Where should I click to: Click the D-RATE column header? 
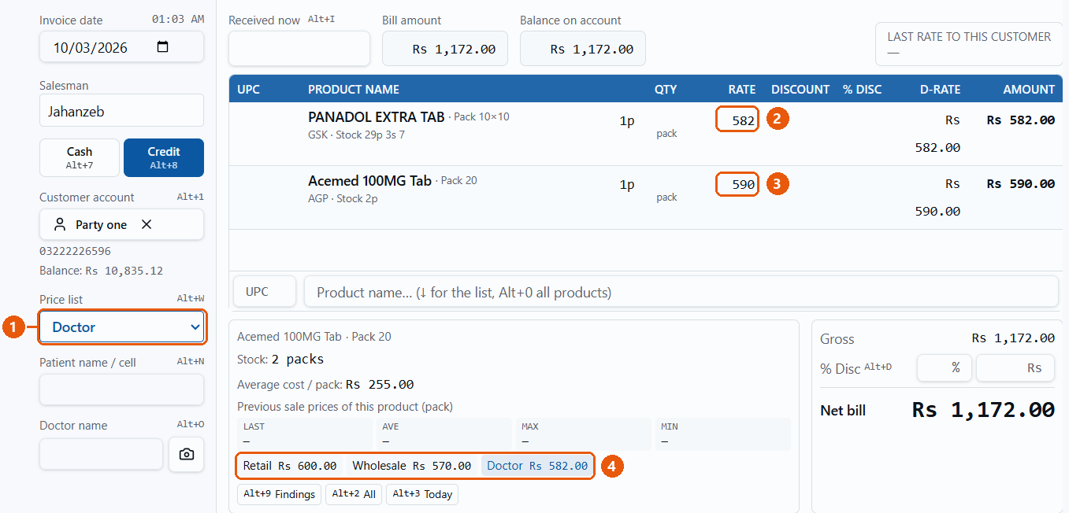pyautogui.click(x=940, y=89)
